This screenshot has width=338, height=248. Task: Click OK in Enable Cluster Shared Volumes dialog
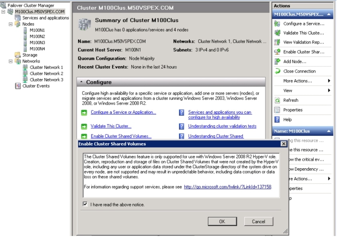[222, 222]
